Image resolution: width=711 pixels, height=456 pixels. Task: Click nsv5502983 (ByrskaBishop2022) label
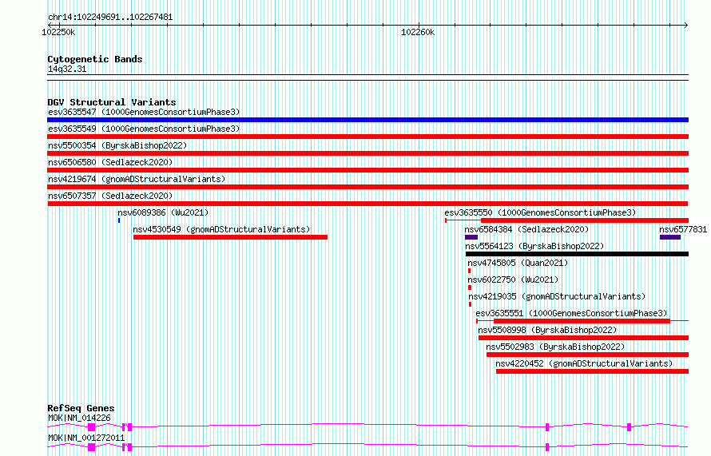[x=555, y=347]
